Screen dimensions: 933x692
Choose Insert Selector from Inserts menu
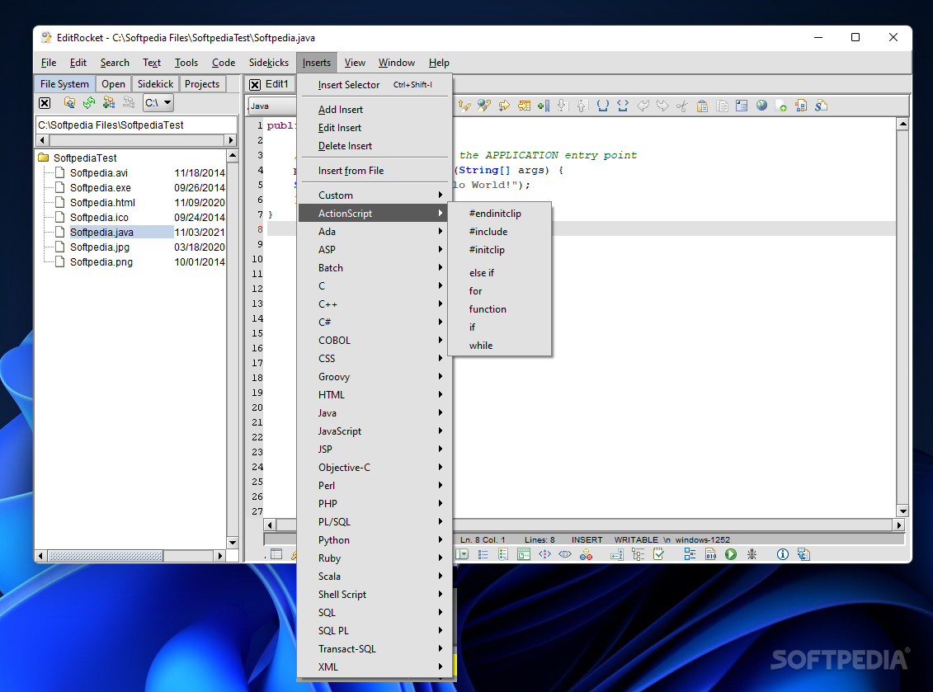click(375, 84)
